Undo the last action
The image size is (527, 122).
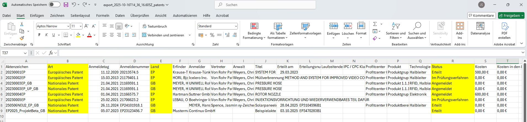74,4
